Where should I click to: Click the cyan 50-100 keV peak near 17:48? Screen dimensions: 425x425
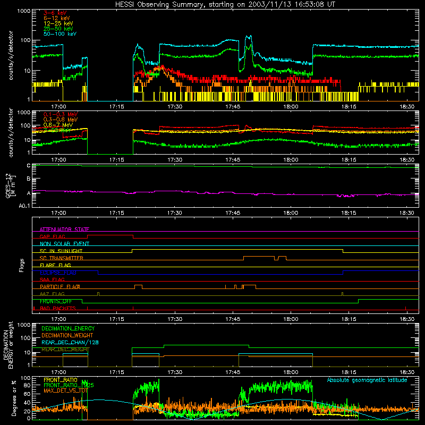(249, 37)
